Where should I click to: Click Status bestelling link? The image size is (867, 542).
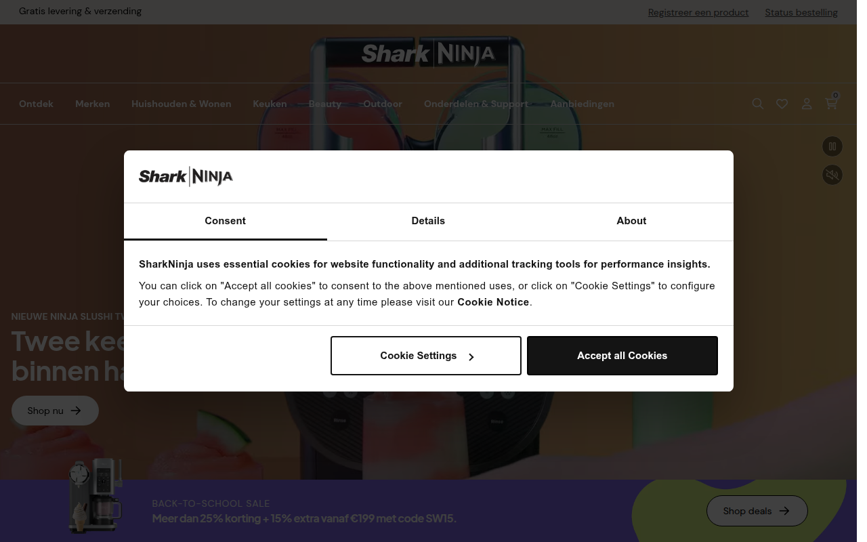coord(801,12)
